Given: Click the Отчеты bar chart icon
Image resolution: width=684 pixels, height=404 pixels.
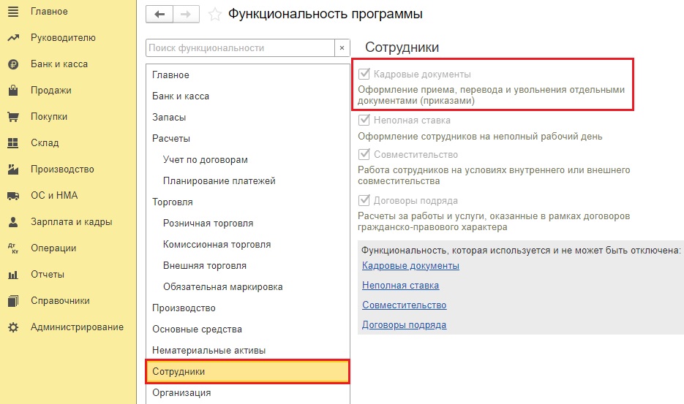Looking at the screenshot, I should (13, 275).
